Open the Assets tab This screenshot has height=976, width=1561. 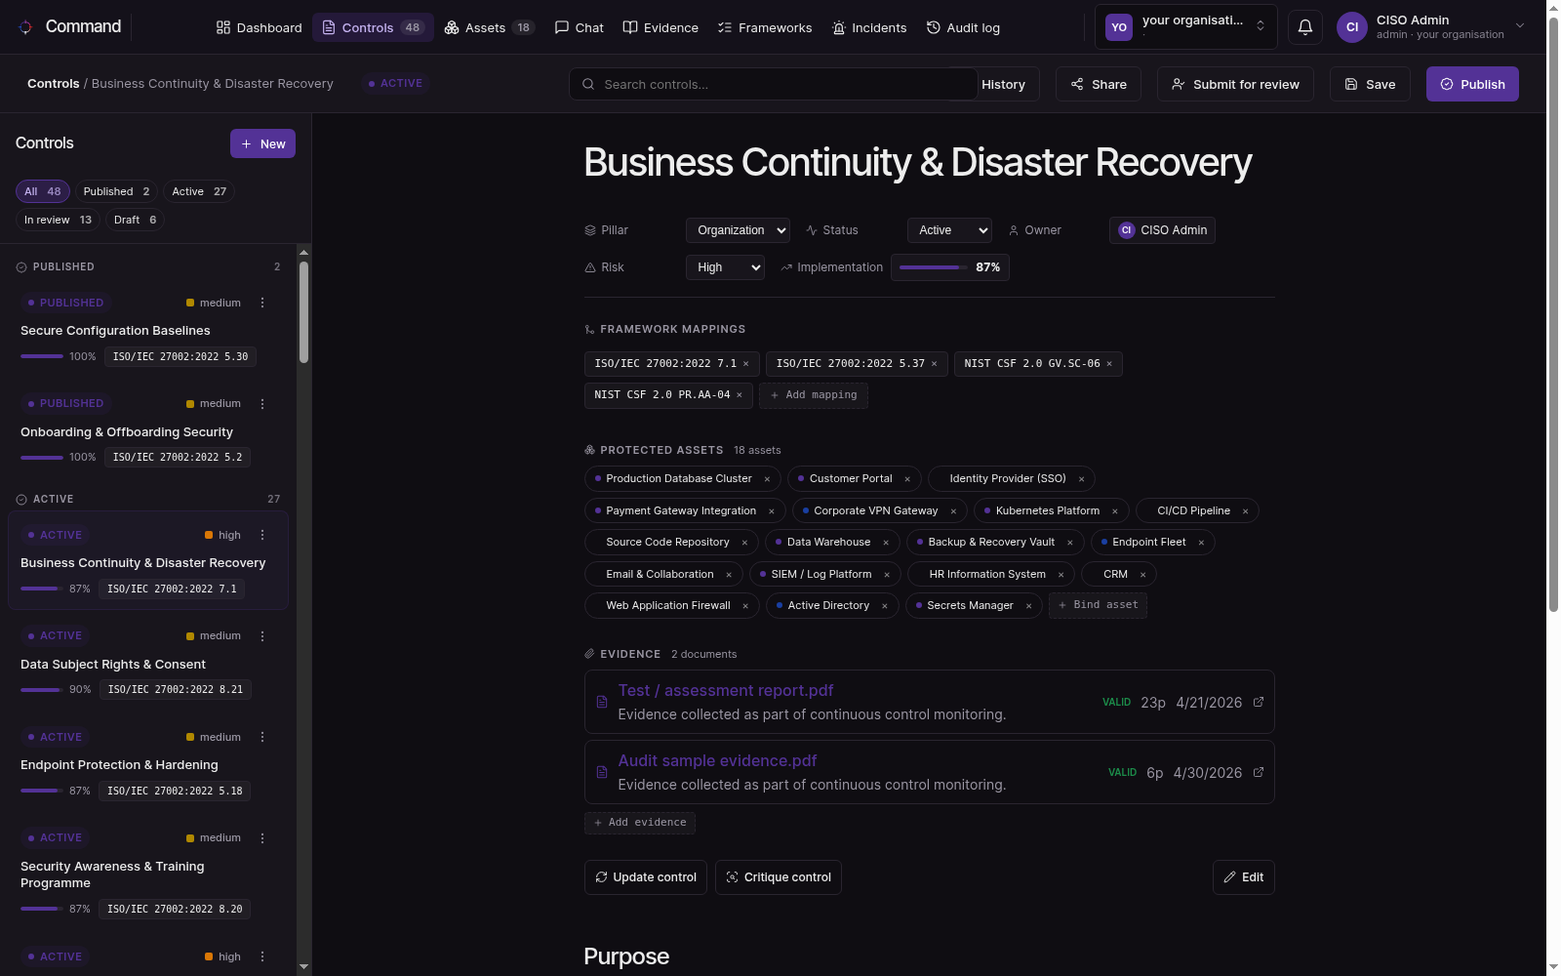(489, 27)
